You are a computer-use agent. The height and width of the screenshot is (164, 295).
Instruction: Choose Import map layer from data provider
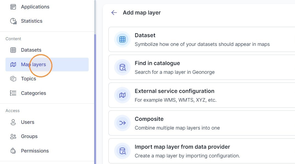pos(202,151)
